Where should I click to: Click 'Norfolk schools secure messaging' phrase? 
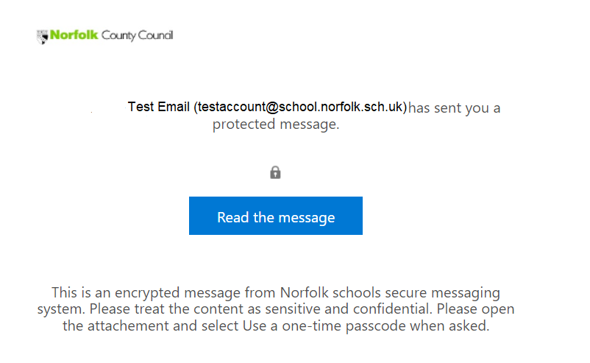coord(390,292)
